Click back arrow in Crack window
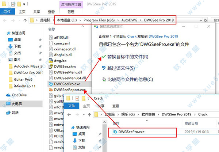Viewport: 219px width, 152px height. [69, 115]
